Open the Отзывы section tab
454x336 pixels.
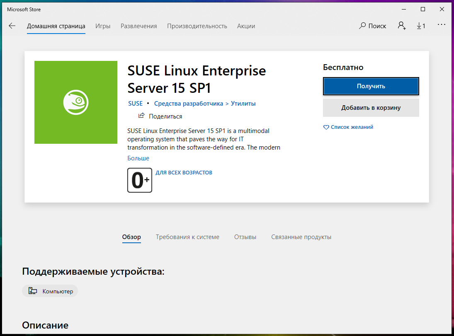click(x=245, y=237)
